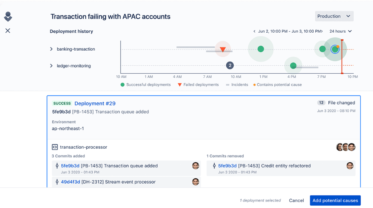
Task: Go to previous time range with left chevron
Action: pyautogui.click(x=254, y=31)
